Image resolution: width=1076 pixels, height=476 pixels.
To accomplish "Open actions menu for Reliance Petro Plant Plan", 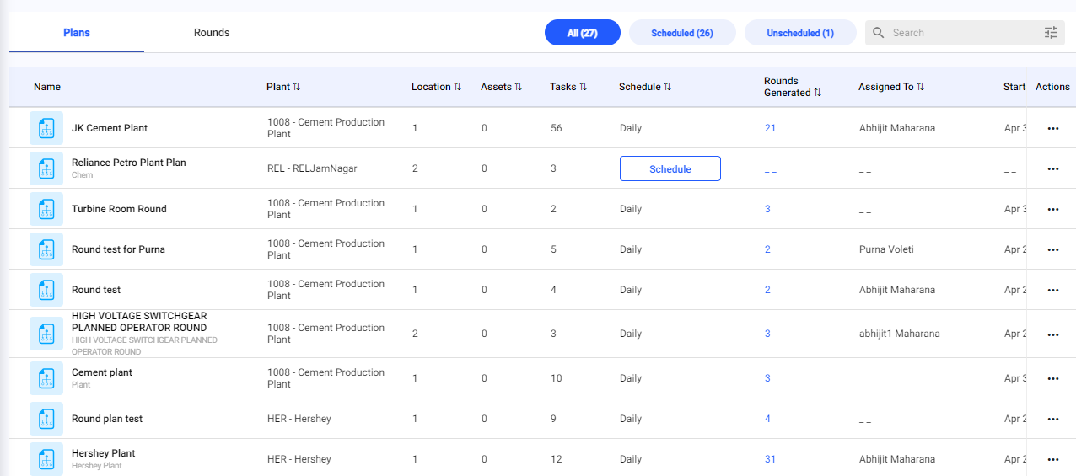I will click(1052, 168).
